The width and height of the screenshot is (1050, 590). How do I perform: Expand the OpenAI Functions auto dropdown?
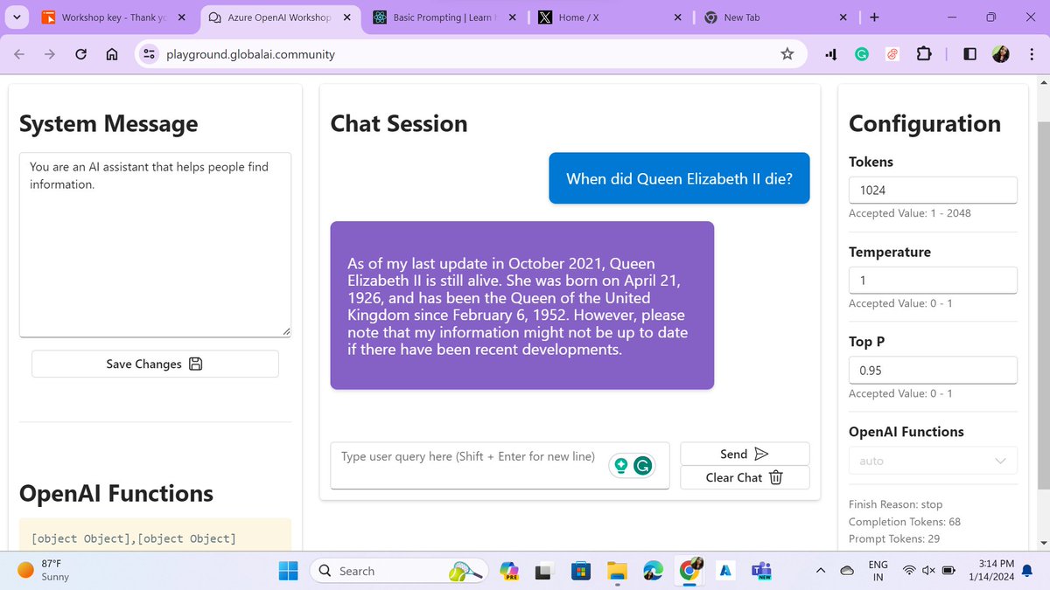[x=933, y=461]
